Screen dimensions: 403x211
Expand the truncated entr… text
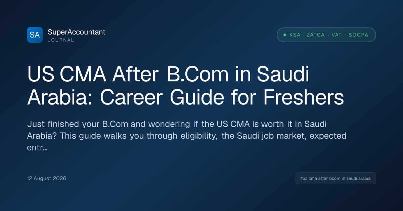37,147
